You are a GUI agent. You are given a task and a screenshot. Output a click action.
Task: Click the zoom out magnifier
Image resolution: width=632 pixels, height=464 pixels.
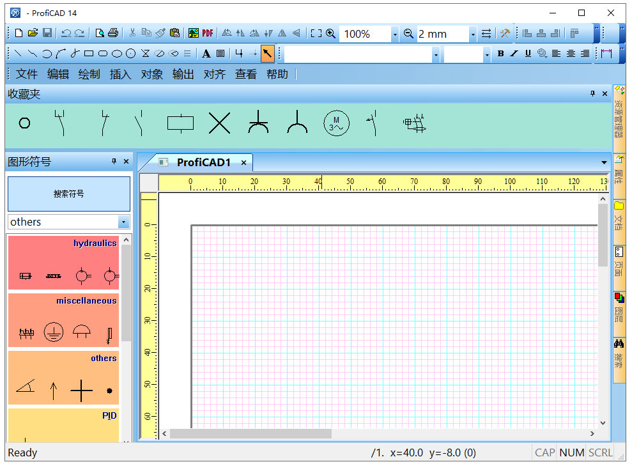click(408, 33)
